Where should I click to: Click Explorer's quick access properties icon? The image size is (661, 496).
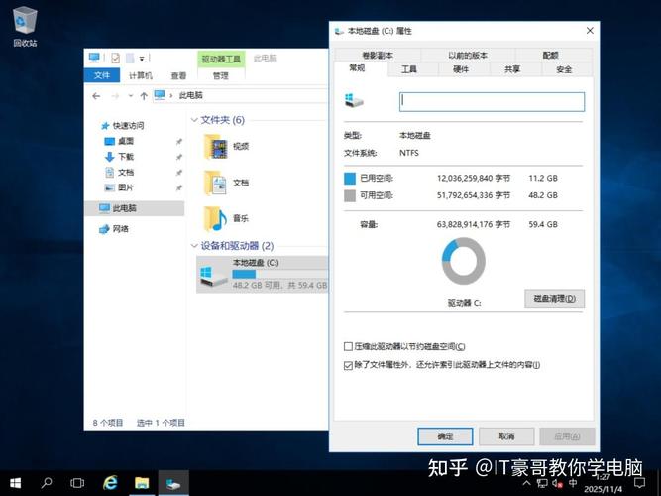115,58
